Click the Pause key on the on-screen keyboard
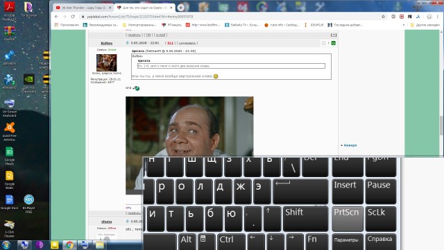Image resolution: width=444 pixels, height=250 pixels. tap(381, 192)
